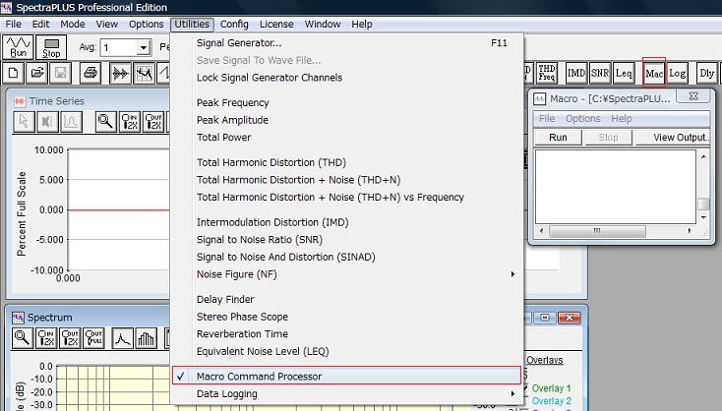722x411 pixels.
Task: Zoom out full in Spectrum toolbar
Action: [93, 338]
